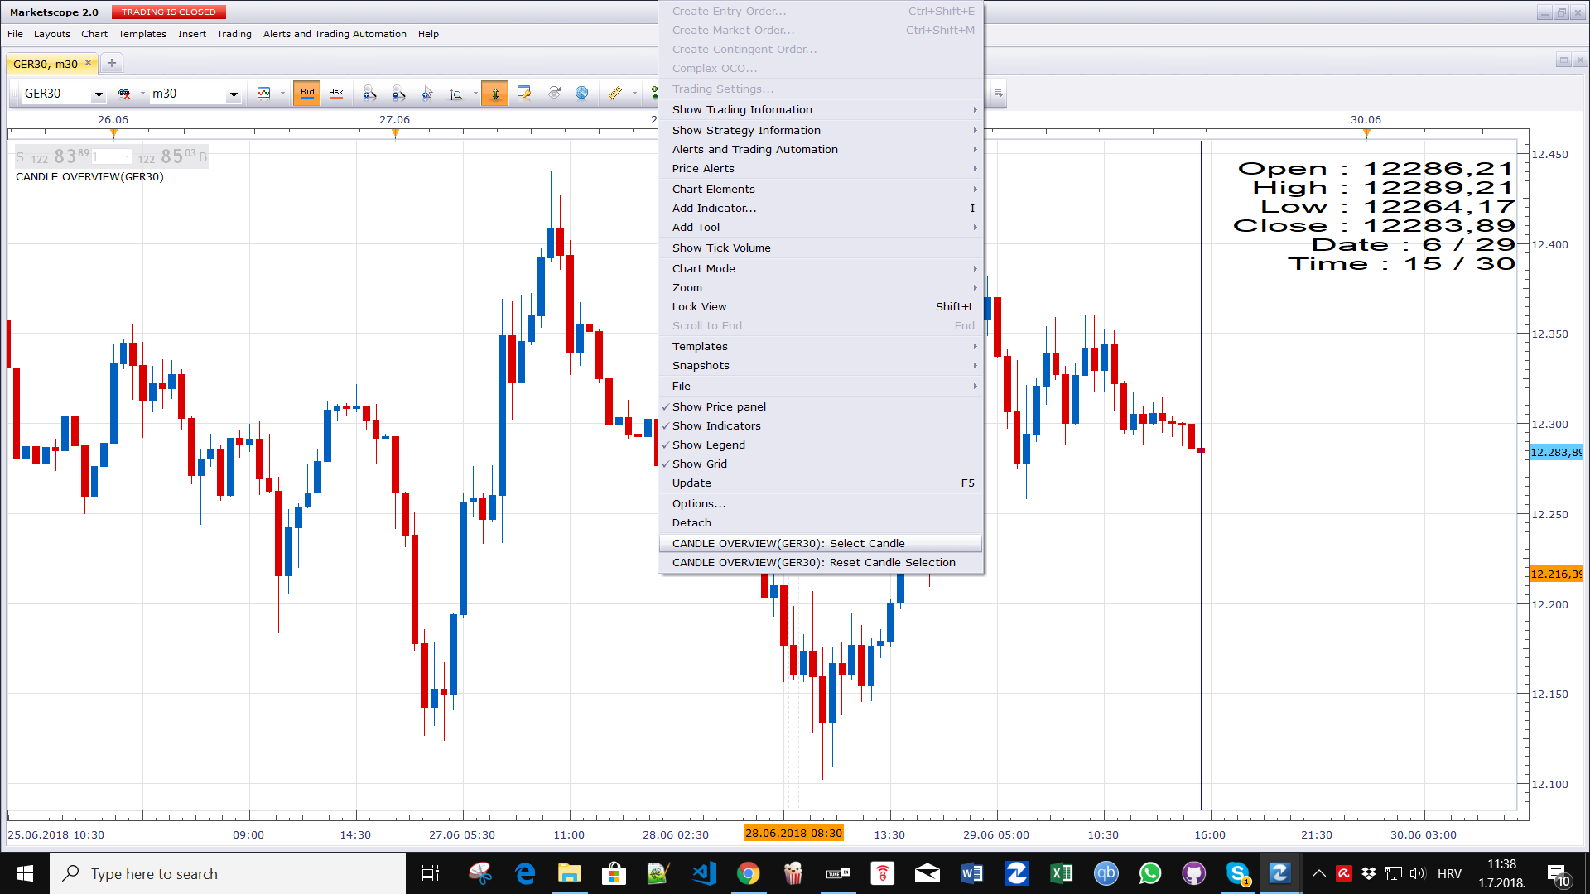The height and width of the screenshot is (894, 1590).
Task: Choose Add Indicator... from context menu
Action: click(820, 208)
